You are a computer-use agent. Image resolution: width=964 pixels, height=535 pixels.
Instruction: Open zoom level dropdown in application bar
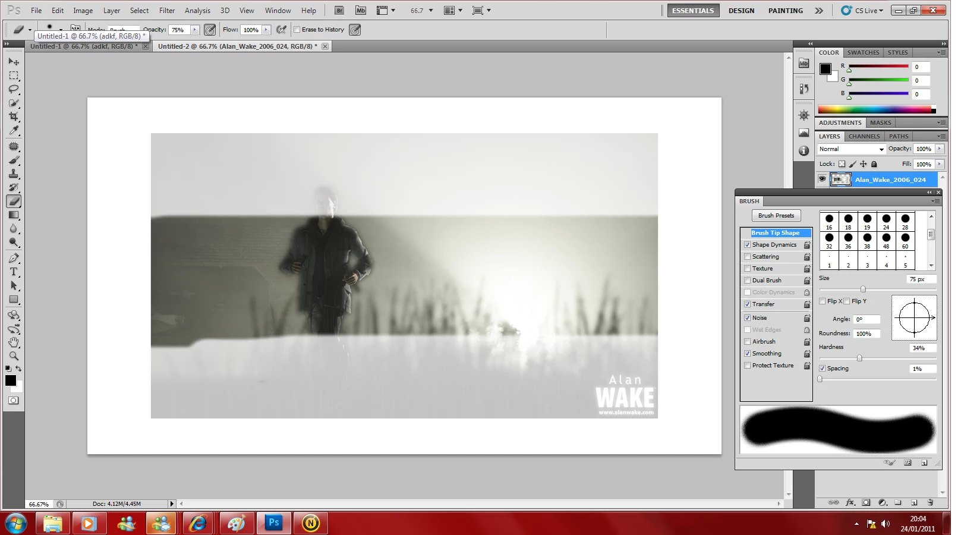point(431,10)
